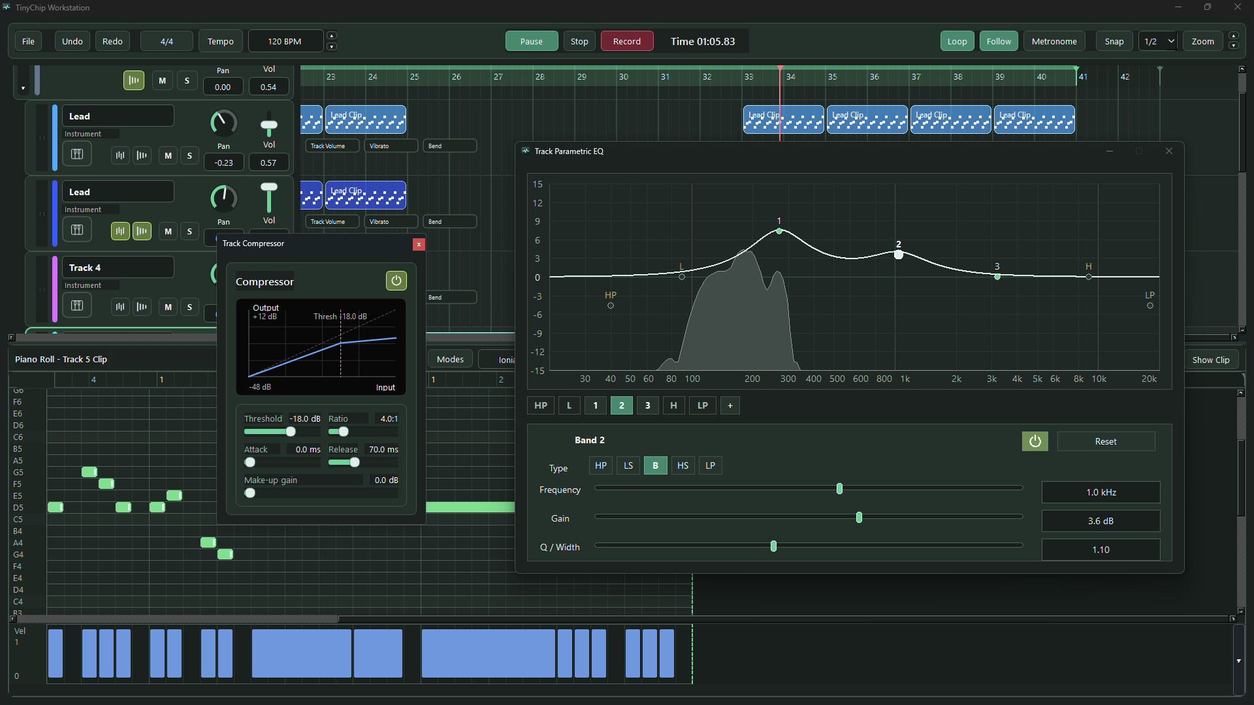Stop playback
The image size is (1254, 705).
(579, 41)
